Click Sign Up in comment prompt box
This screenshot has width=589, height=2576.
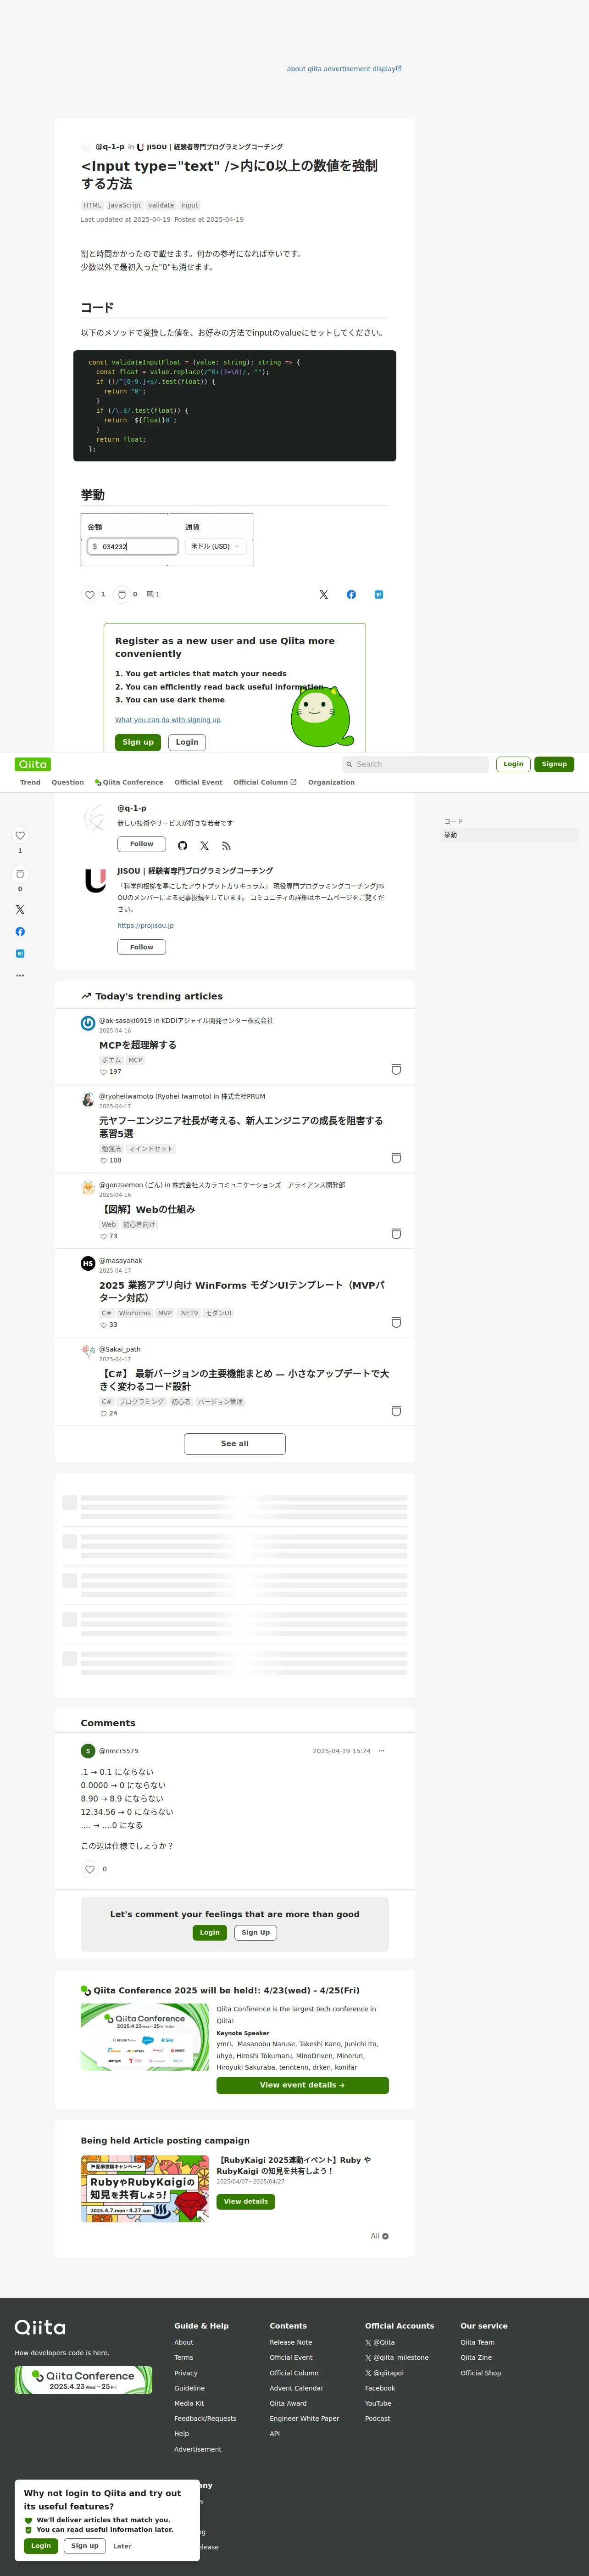click(256, 1933)
